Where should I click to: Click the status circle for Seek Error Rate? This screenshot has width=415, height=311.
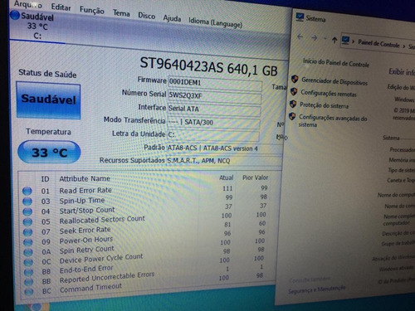[x=27, y=232]
